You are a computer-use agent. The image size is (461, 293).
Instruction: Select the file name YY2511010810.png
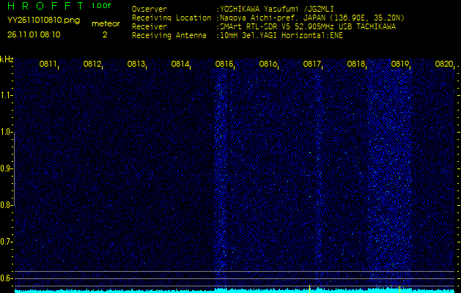point(43,21)
